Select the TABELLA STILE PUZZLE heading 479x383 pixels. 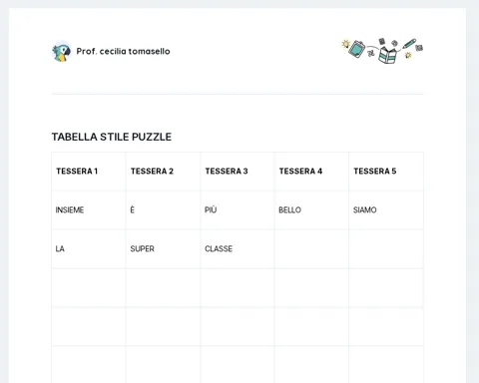coord(112,137)
